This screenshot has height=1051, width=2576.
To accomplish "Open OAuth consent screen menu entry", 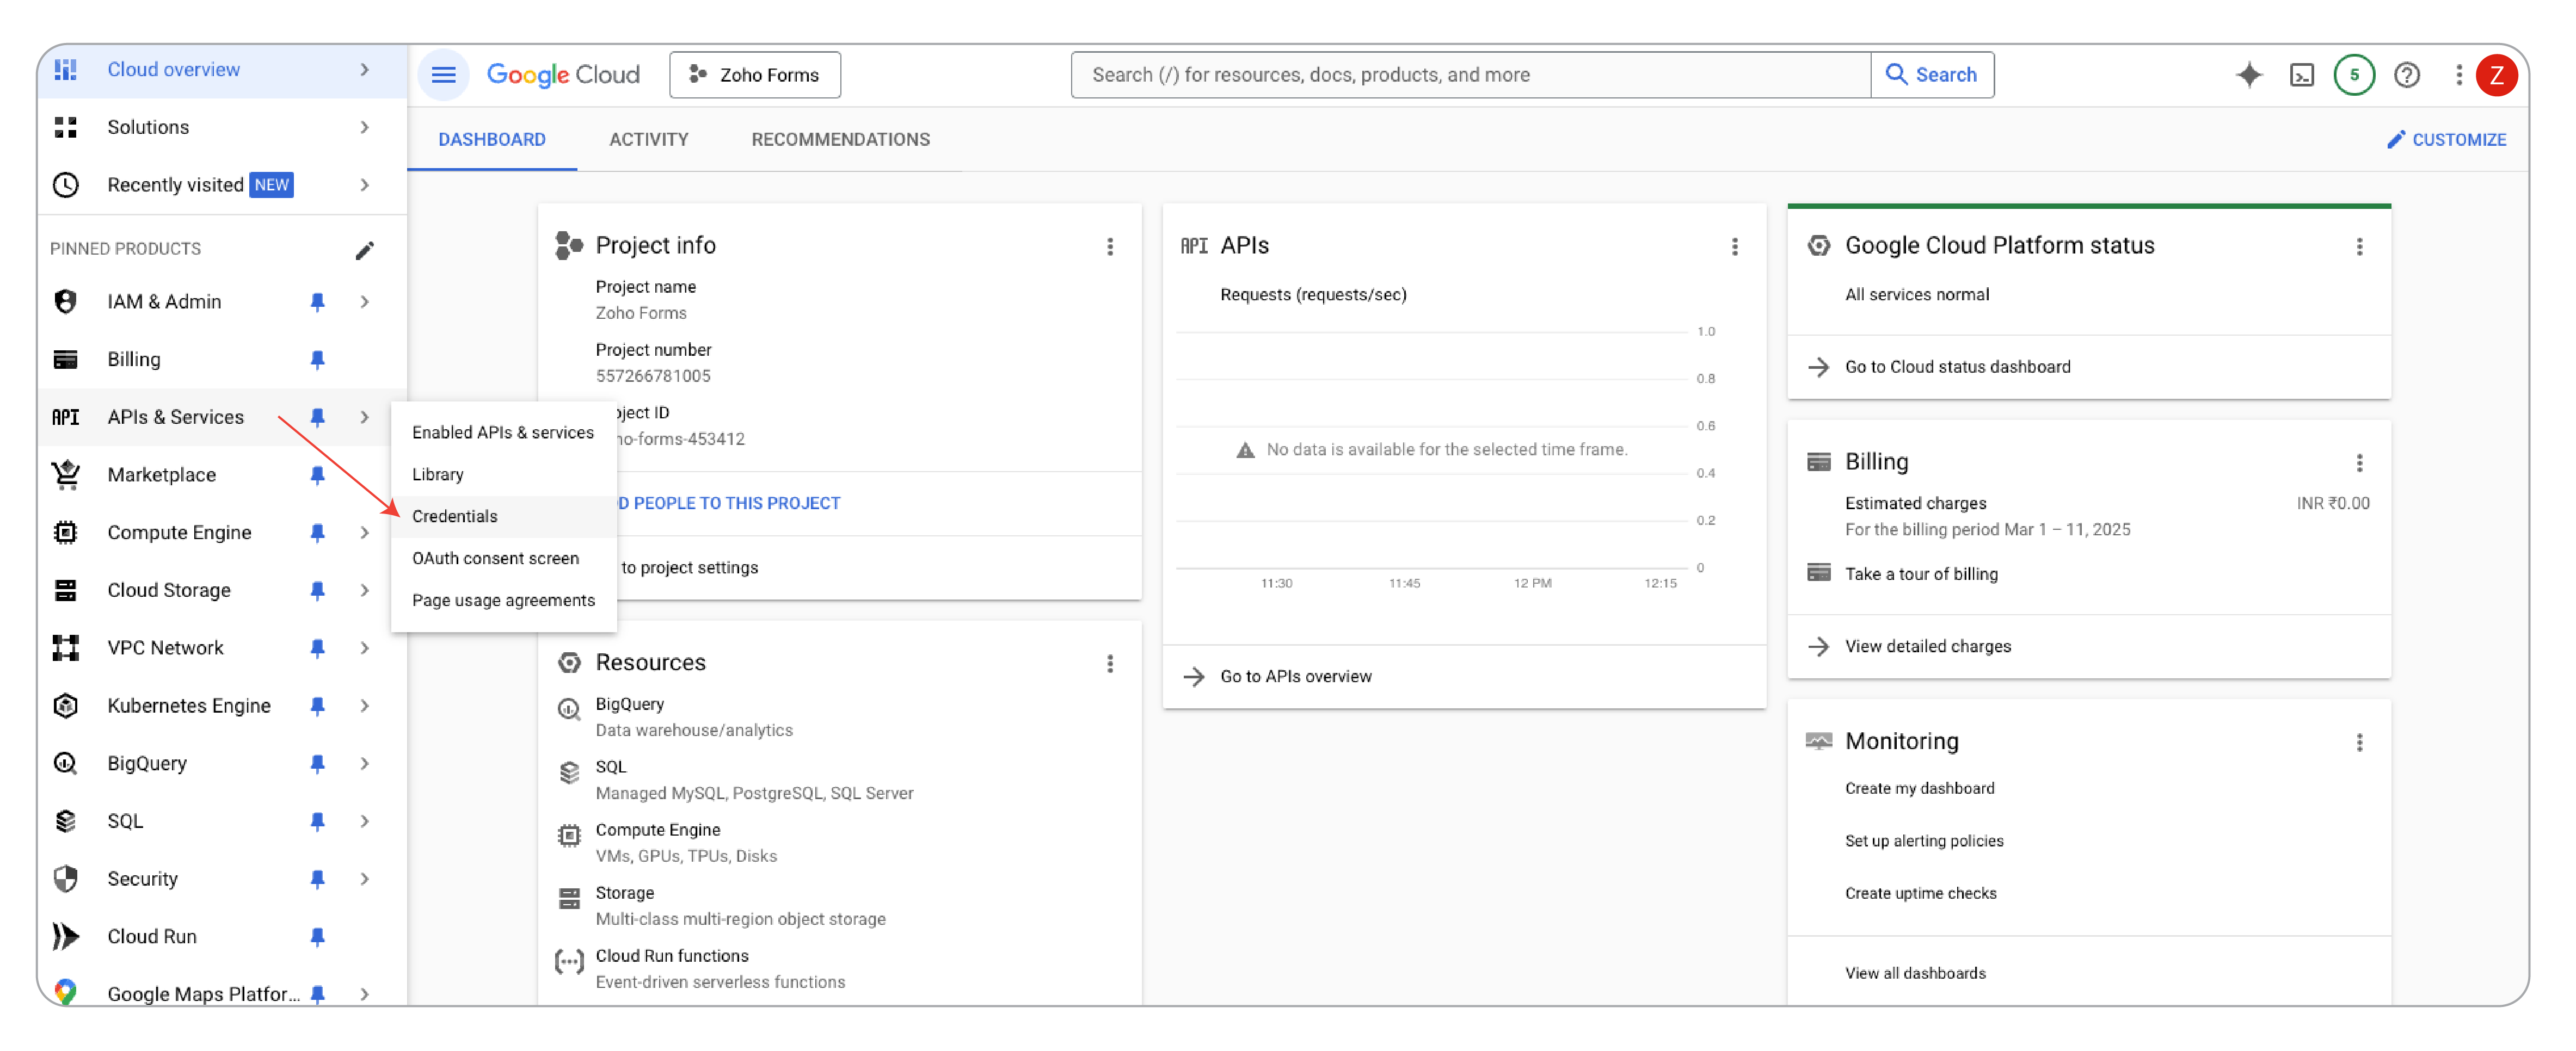I will (495, 559).
